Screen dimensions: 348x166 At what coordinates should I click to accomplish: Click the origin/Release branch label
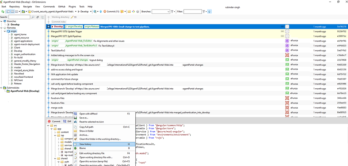click(92, 27)
